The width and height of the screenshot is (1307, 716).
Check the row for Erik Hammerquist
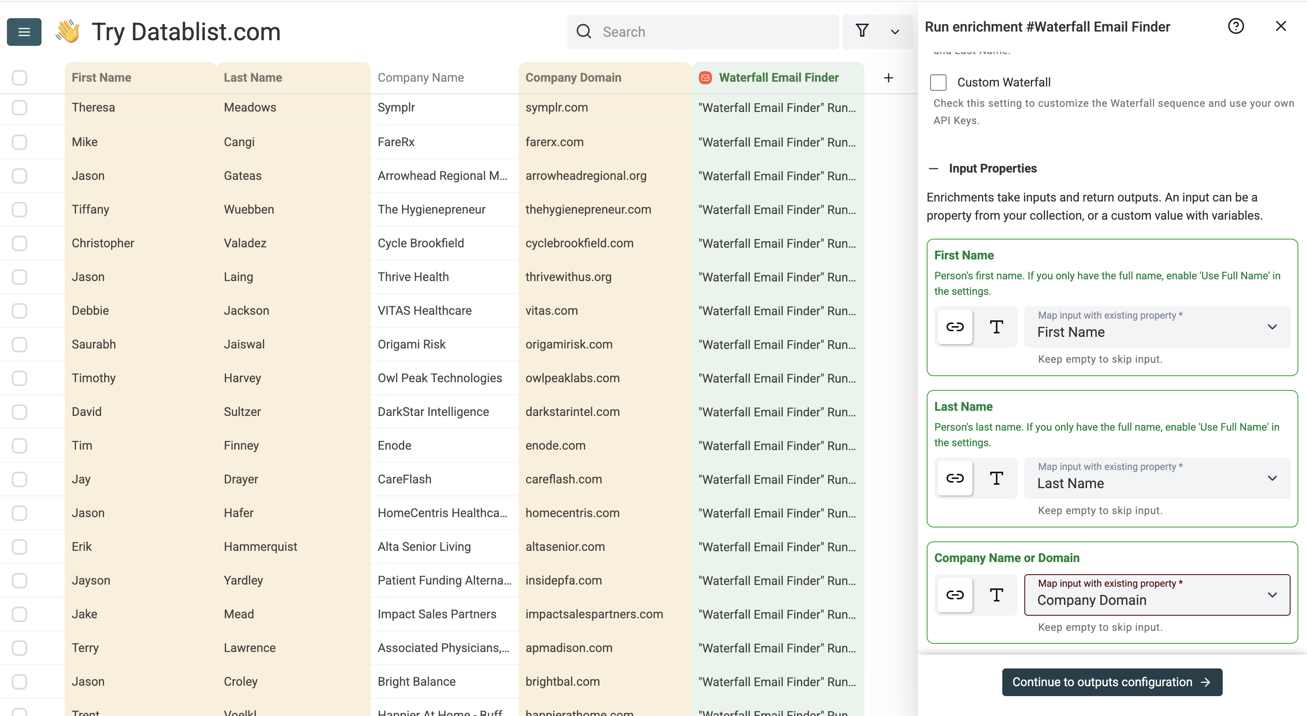point(19,547)
